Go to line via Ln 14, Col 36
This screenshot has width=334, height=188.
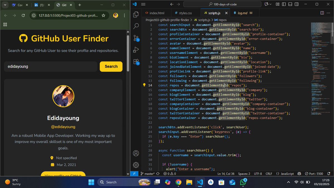click(x=226, y=174)
